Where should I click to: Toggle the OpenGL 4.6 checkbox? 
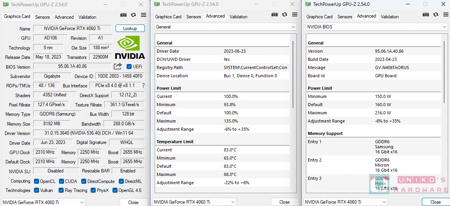115,190
